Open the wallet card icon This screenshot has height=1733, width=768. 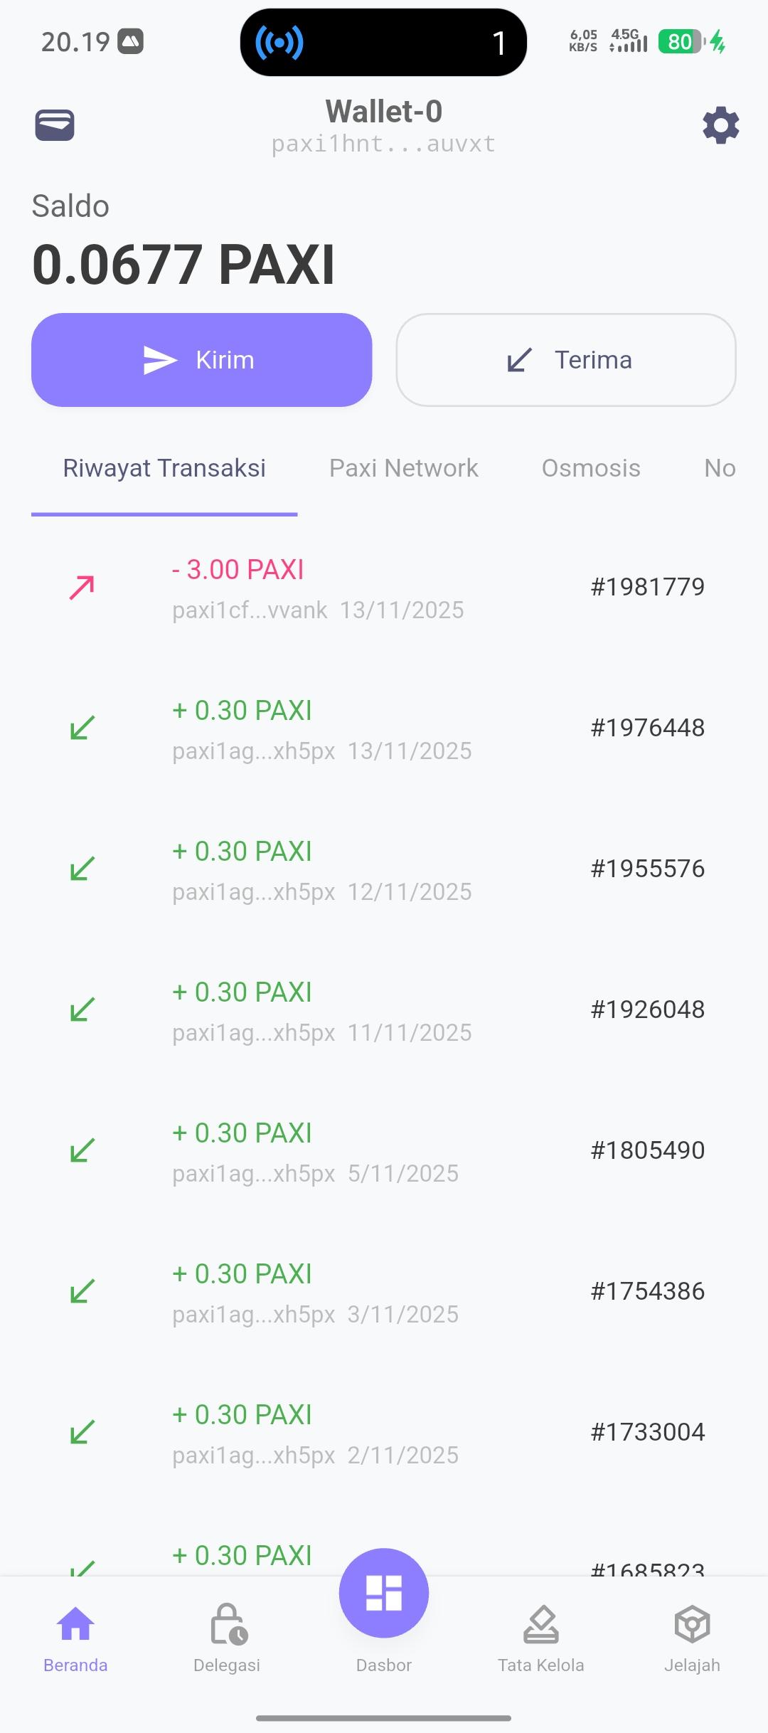point(55,125)
